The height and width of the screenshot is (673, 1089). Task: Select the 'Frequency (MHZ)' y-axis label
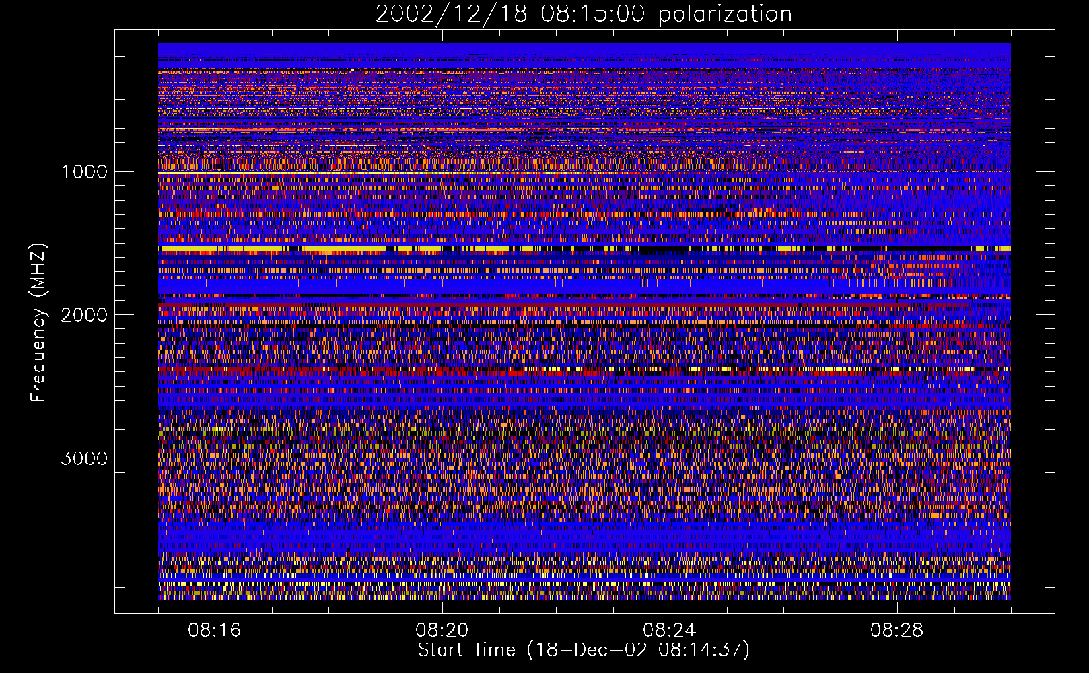click(38, 323)
